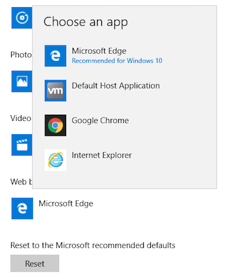Choose Default Host Application label

[x=116, y=86]
